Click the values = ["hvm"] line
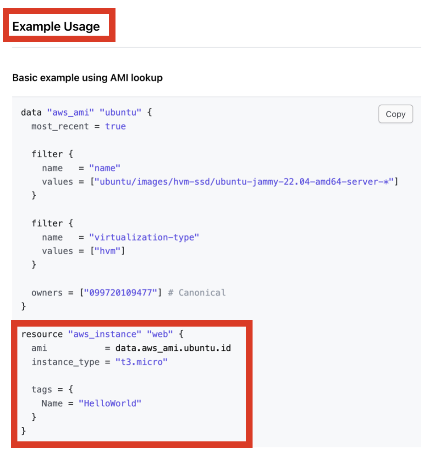Viewport: 429px width, 451px height. click(x=83, y=251)
